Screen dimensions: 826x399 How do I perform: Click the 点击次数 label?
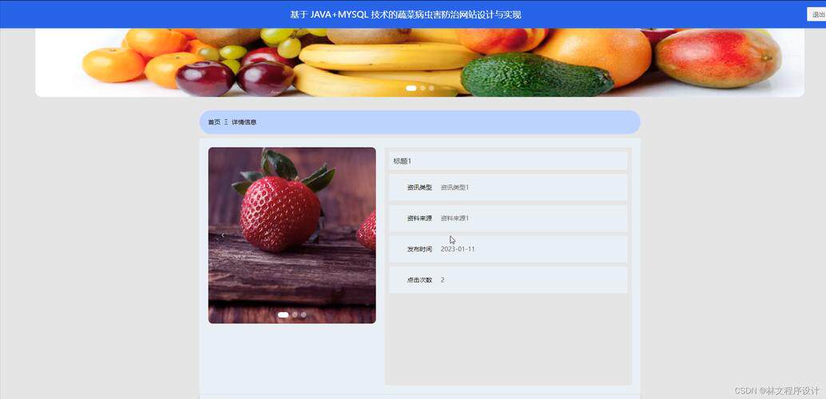point(419,280)
